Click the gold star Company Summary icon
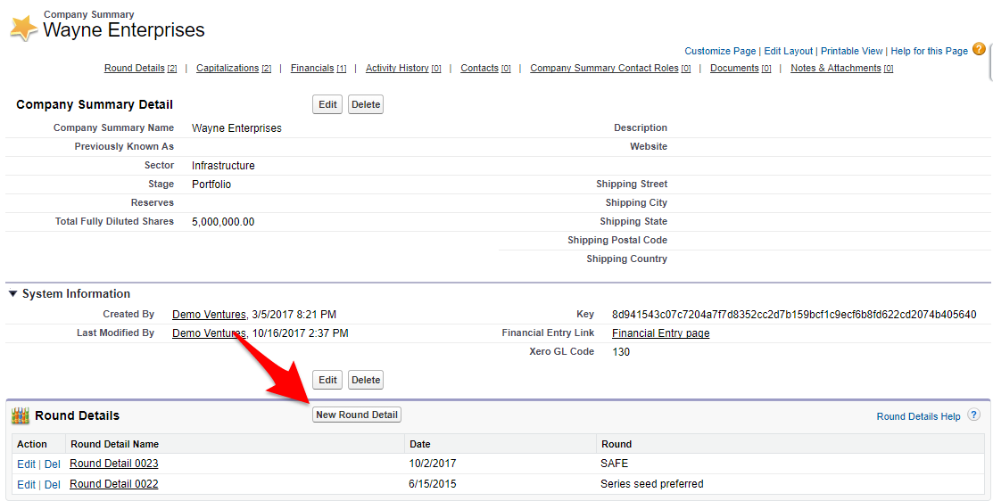Image resolution: width=993 pixels, height=501 pixels. tap(23, 28)
